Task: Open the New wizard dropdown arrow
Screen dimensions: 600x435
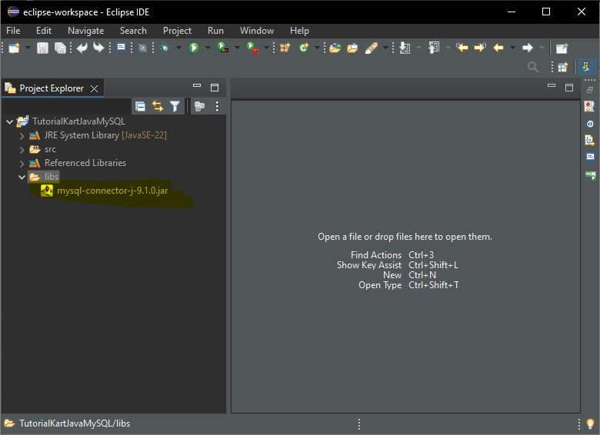Action: [x=28, y=48]
